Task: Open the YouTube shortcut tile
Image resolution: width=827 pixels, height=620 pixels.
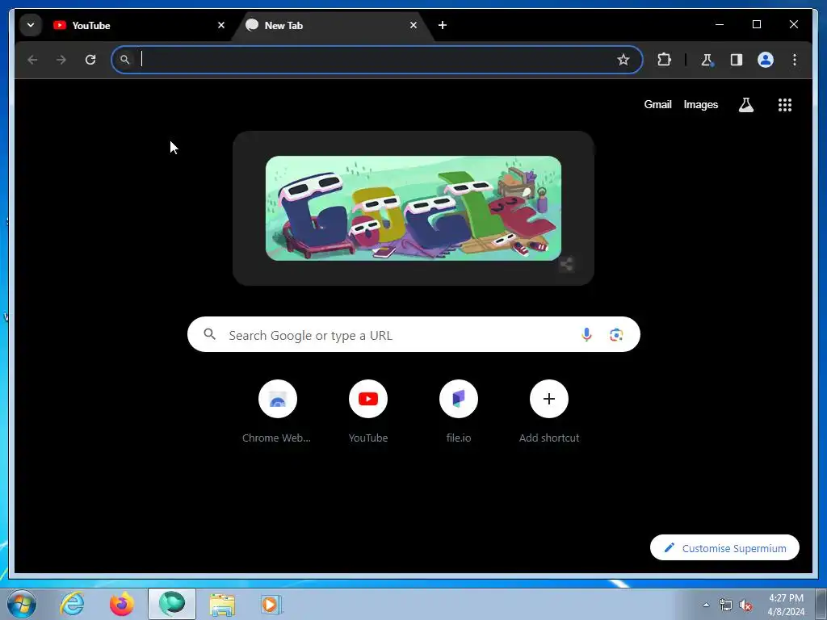Action: click(368, 412)
